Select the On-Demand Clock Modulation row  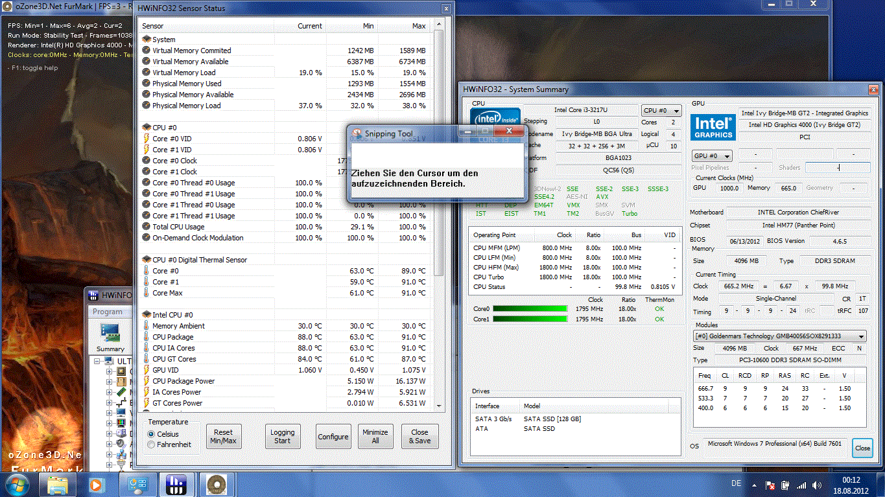point(285,238)
